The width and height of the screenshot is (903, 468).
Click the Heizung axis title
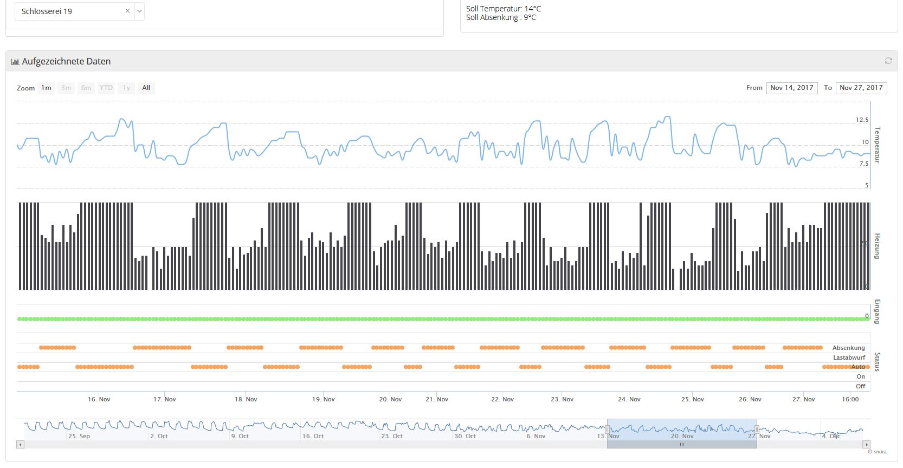click(878, 246)
